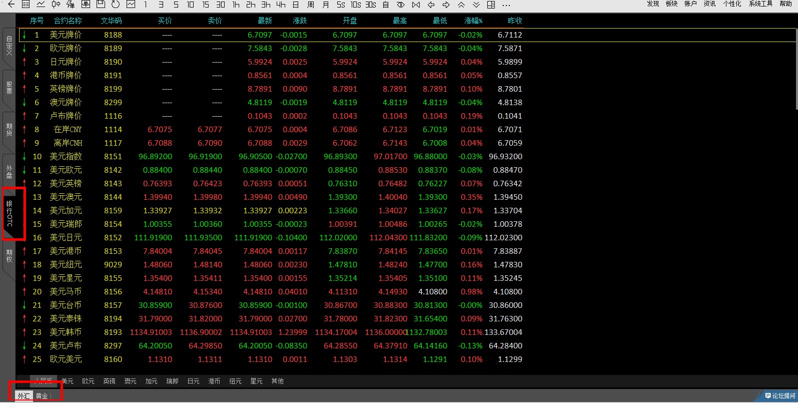Viewport: 798px width, 403px height.
Task: Click the double chevron up icon
Action: click(461, 5)
